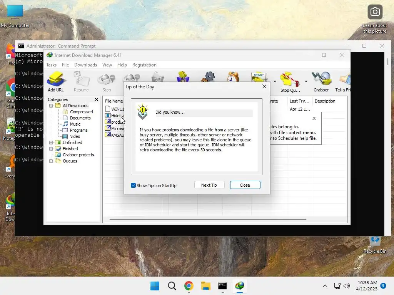This screenshot has width=394, height=295.
Task: Click the Learn about this picture icon
Action: (375, 19)
